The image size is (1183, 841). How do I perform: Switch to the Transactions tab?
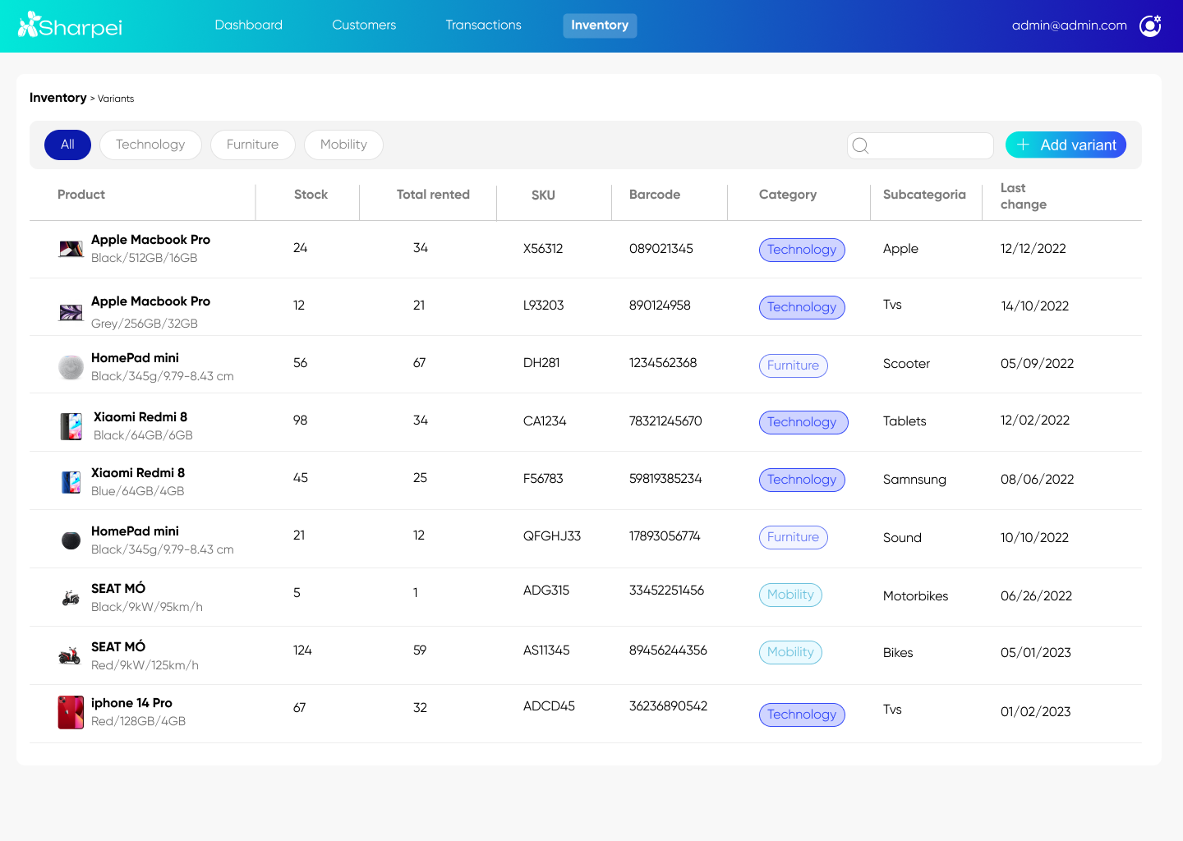click(483, 25)
